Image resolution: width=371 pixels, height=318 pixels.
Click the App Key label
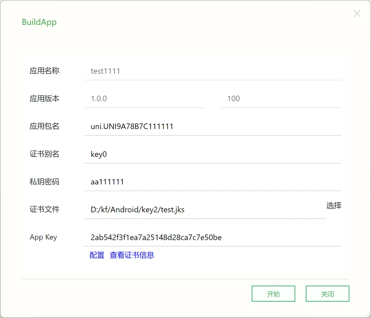pyautogui.click(x=43, y=237)
